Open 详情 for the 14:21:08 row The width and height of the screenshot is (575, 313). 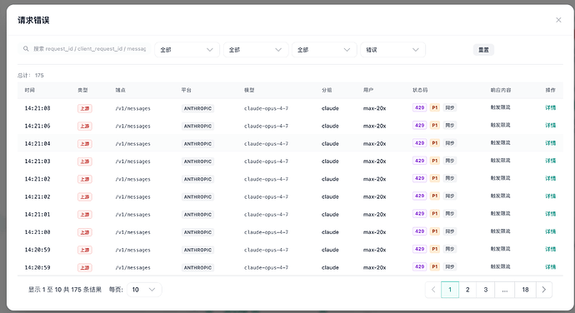[550, 107]
